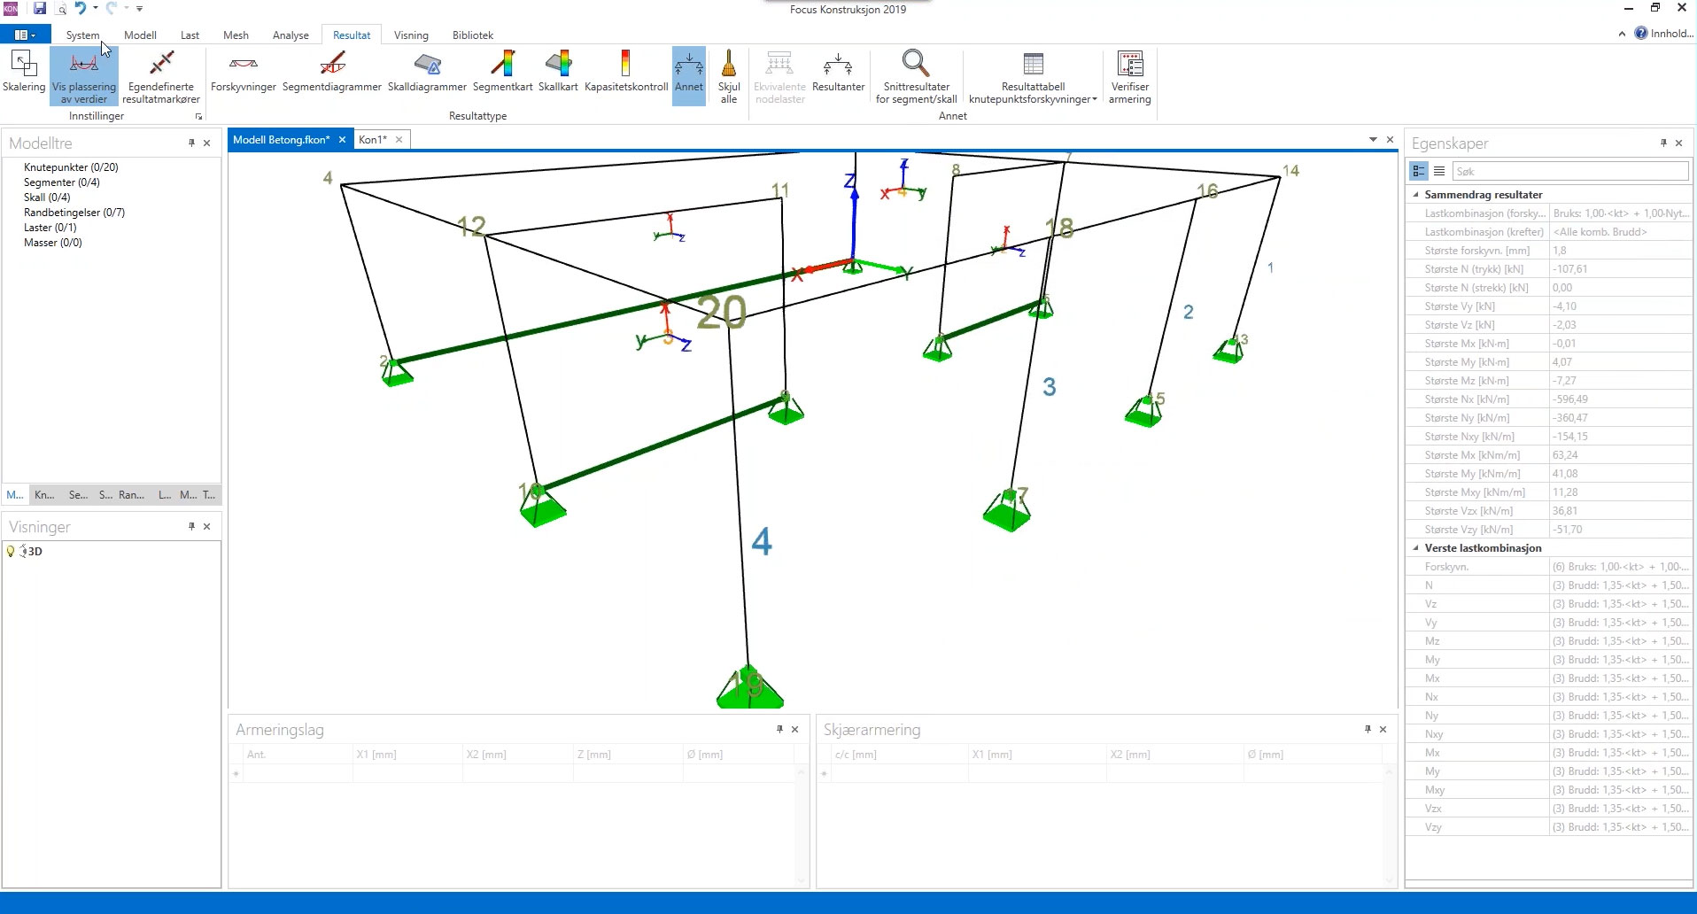Open quick access customize dropdown
1697x914 pixels.
[140, 9]
